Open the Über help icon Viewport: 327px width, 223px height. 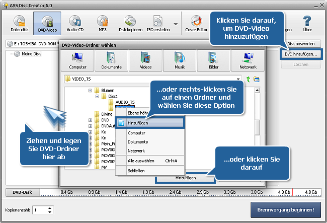(307, 23)
